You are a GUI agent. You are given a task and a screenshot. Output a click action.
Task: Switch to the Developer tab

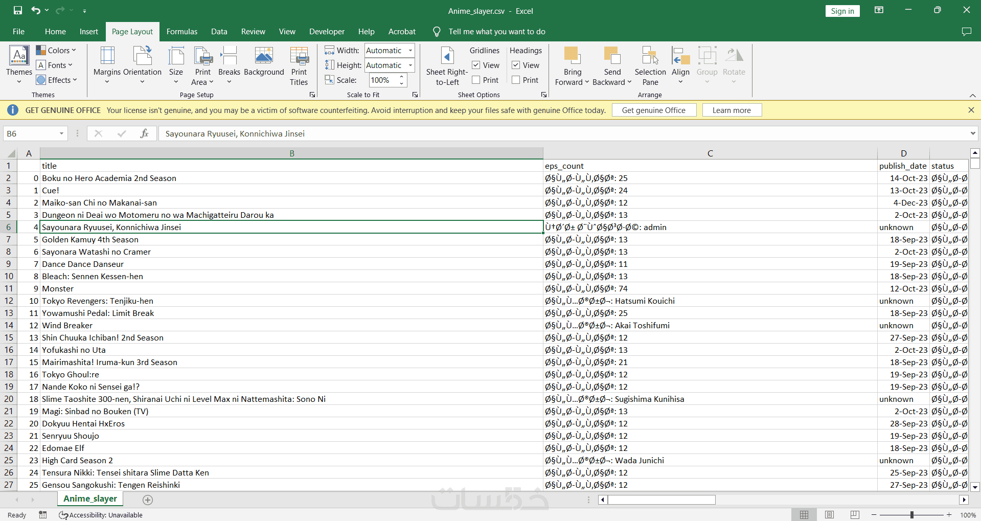(x=327, y=32)
